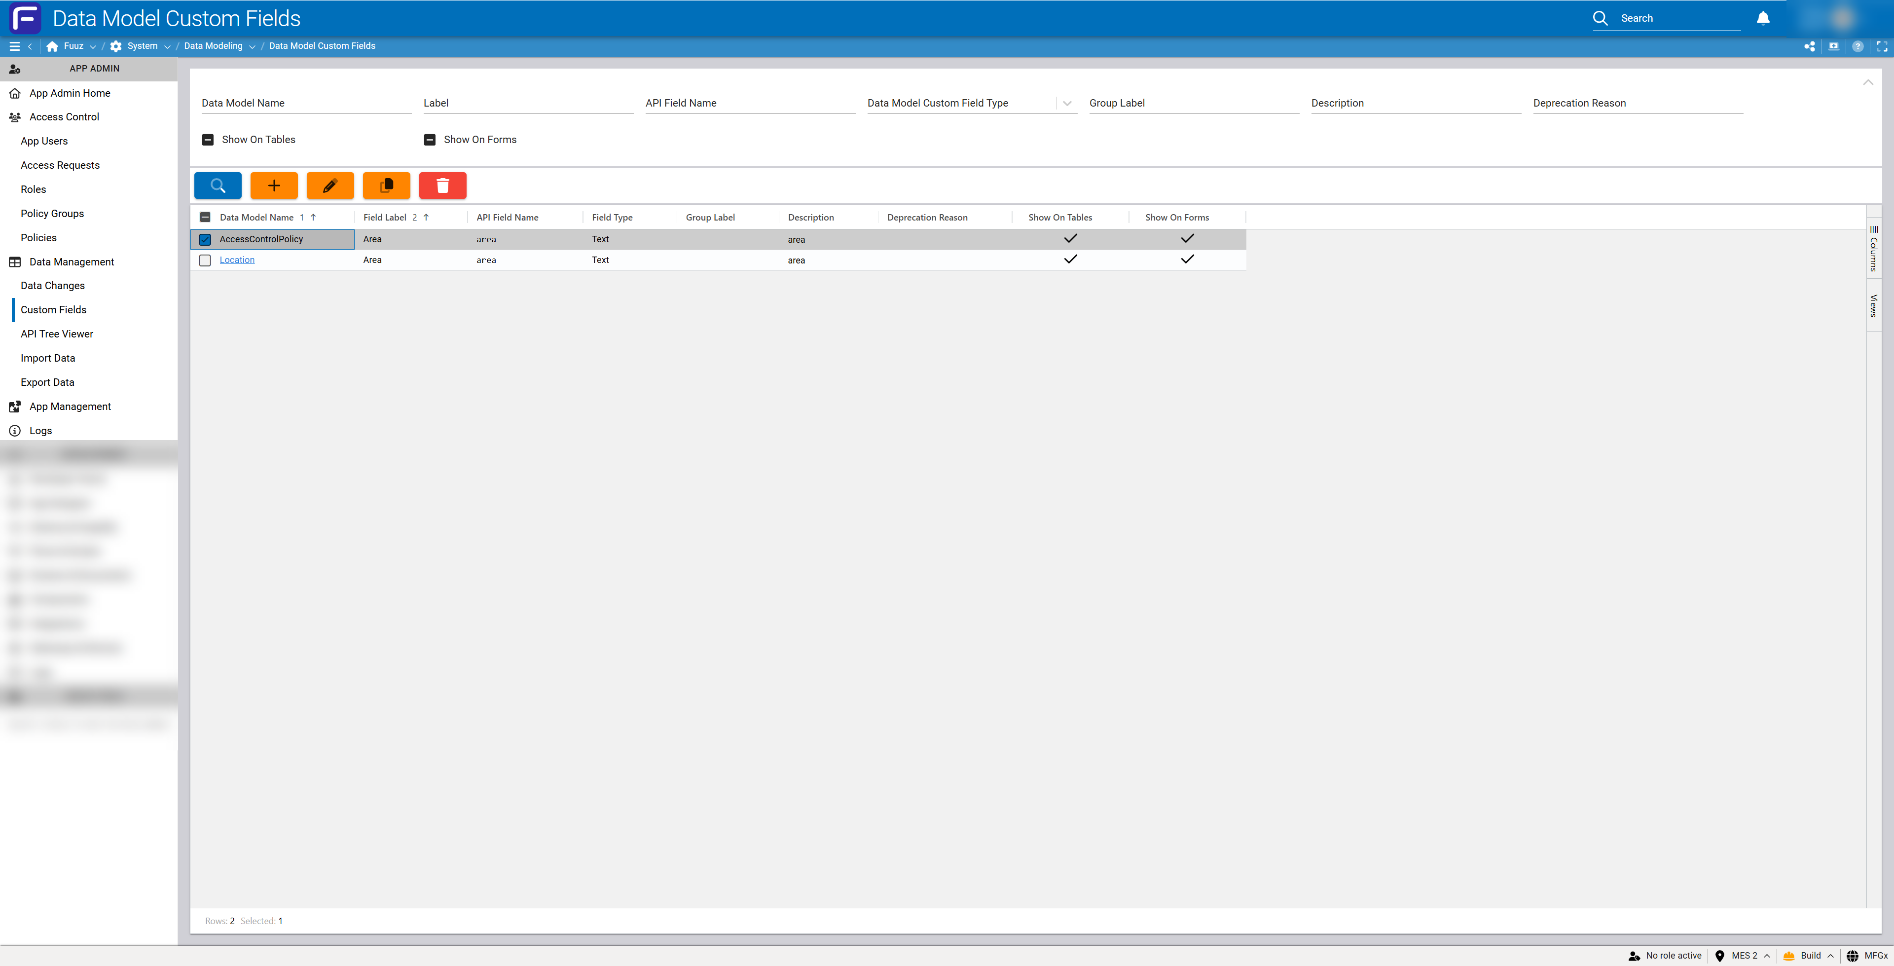Image resolution: width=1894 pixels, height=966 pixels.
Task: Click the home icon in the breadcrumb
Action: [52, 45]
